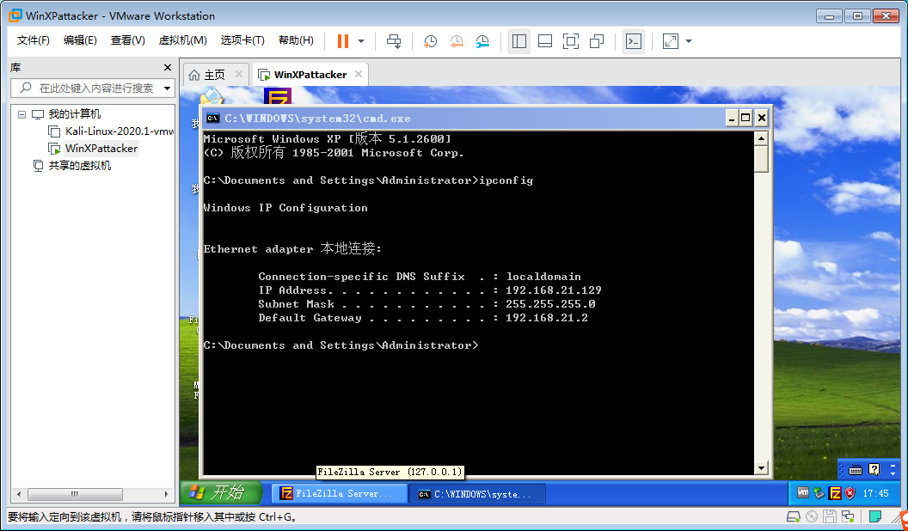Select the cmd.exe taskbar button
Image resolution: width=908 pixels, height=531 pixels.
click(x=478, y=494)
